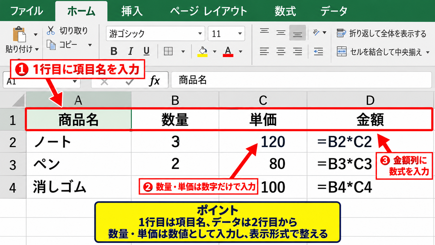Switch to the 挿入 tab
Screen dimensions: 435x245
pos(132,11)
